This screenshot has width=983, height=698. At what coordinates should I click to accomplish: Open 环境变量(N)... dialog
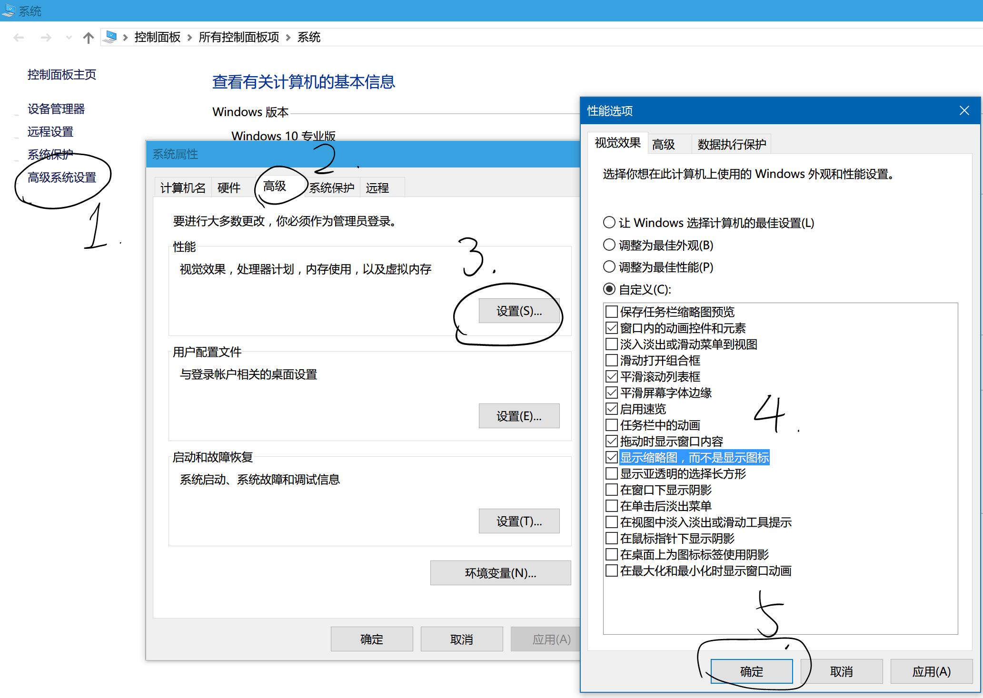(x=500, y=573)
